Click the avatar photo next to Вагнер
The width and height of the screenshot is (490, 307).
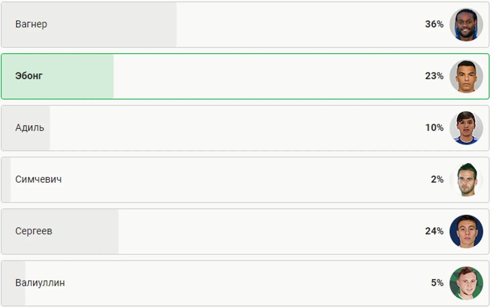466,24
